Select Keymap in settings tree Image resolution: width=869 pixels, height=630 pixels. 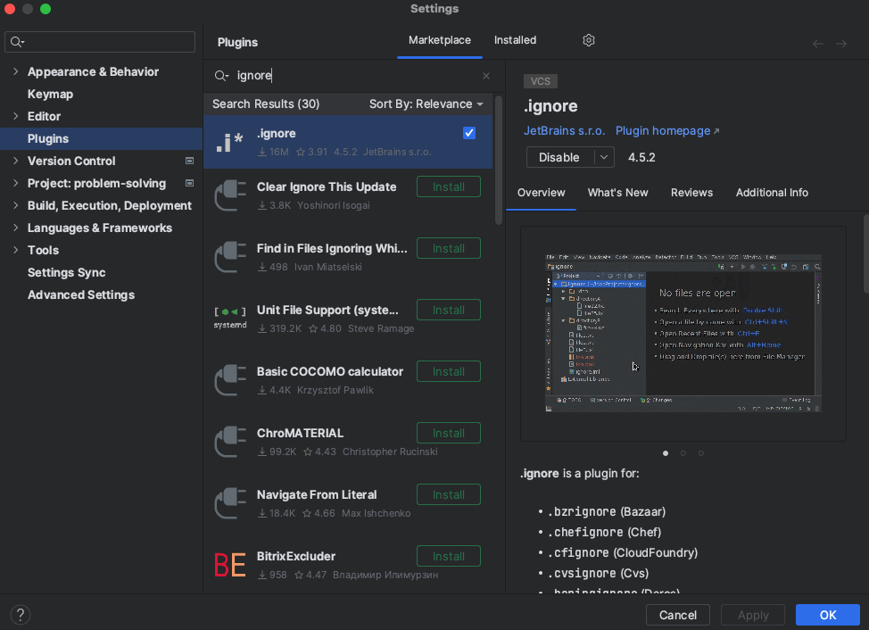[51, 95]
